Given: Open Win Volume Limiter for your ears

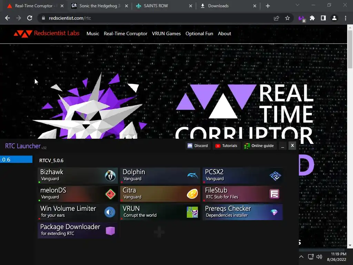Looking at the screenshot, I should pos(78,212).
